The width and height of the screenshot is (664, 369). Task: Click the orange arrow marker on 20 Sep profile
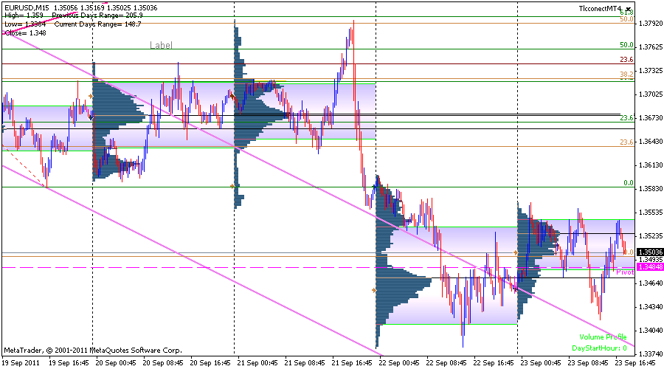point(91,96)
